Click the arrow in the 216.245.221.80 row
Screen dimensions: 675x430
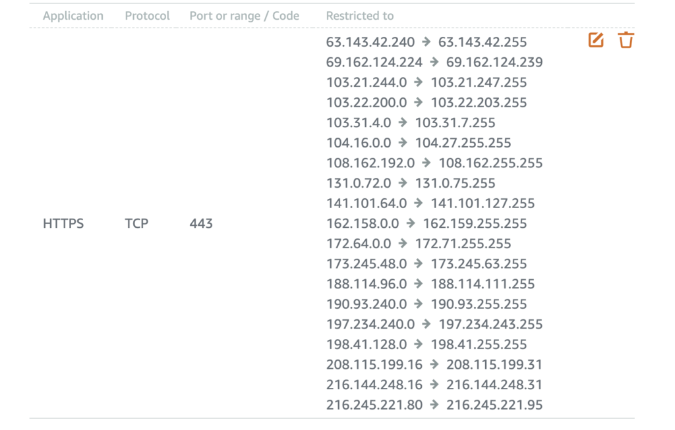click(x=434, y=404)
